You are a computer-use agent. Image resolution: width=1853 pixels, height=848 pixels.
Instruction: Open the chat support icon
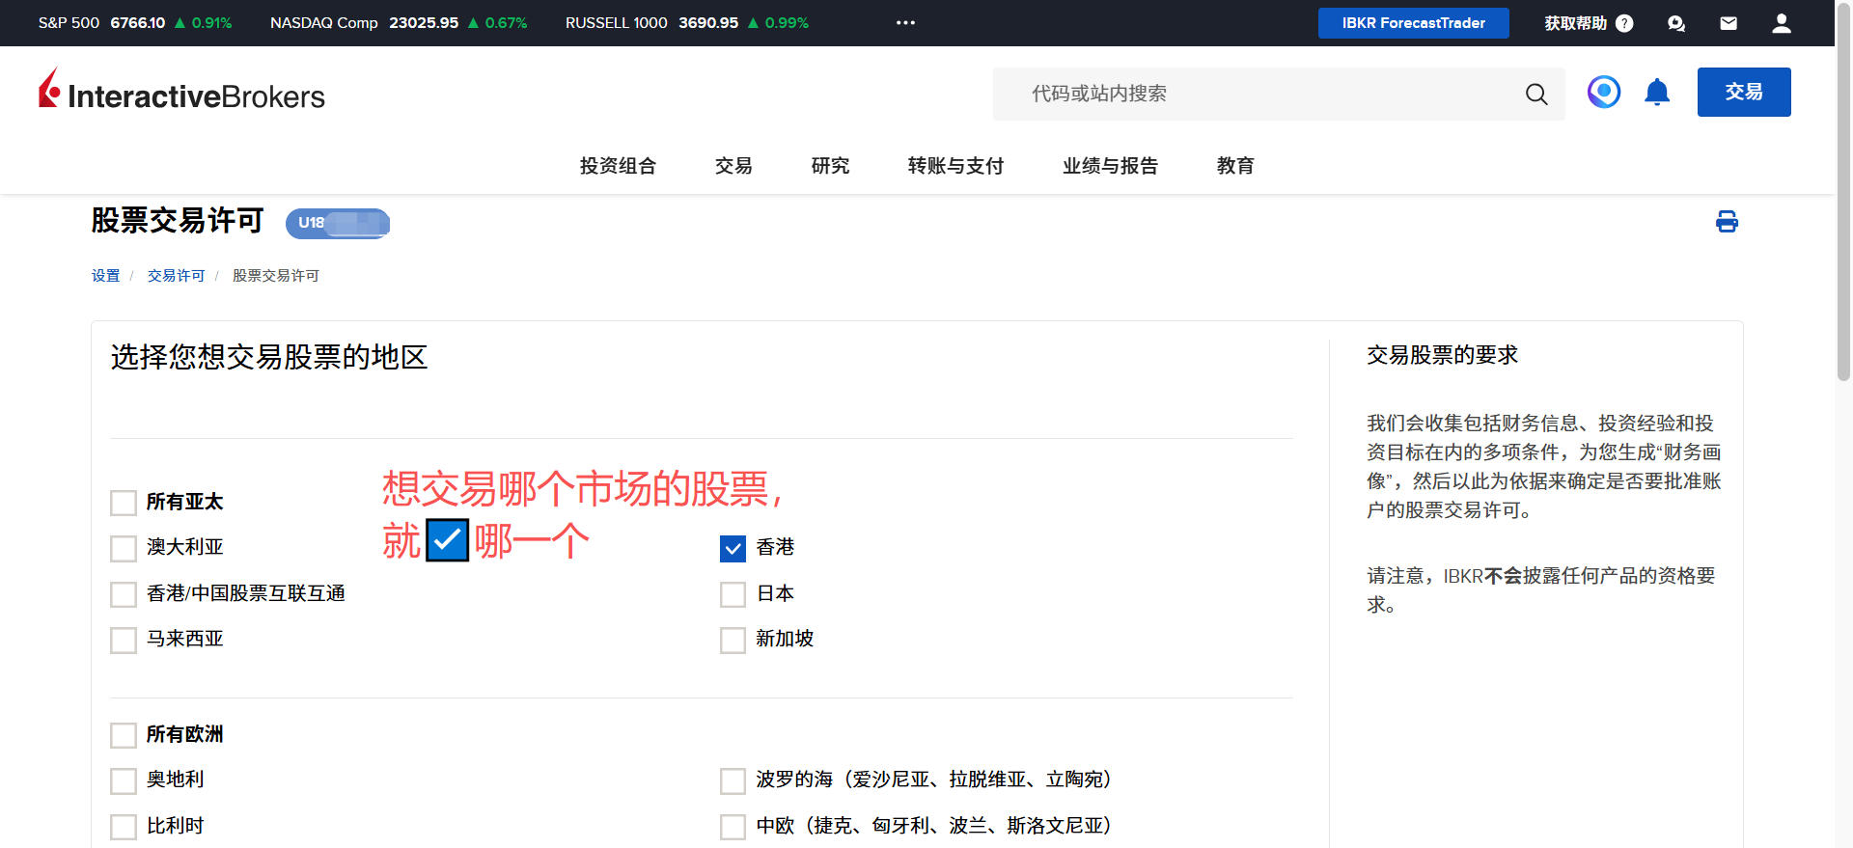[x=1676, y=23]
